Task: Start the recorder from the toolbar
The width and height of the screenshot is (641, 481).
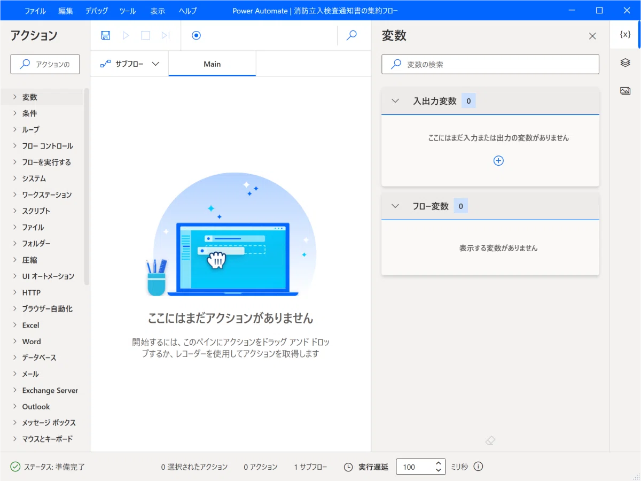Action: tap(196, 35)
